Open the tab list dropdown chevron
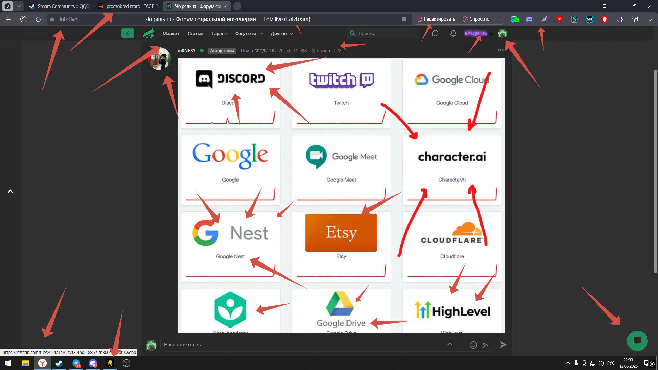This screenshot has height=370, width=658. tap(19, 6)
